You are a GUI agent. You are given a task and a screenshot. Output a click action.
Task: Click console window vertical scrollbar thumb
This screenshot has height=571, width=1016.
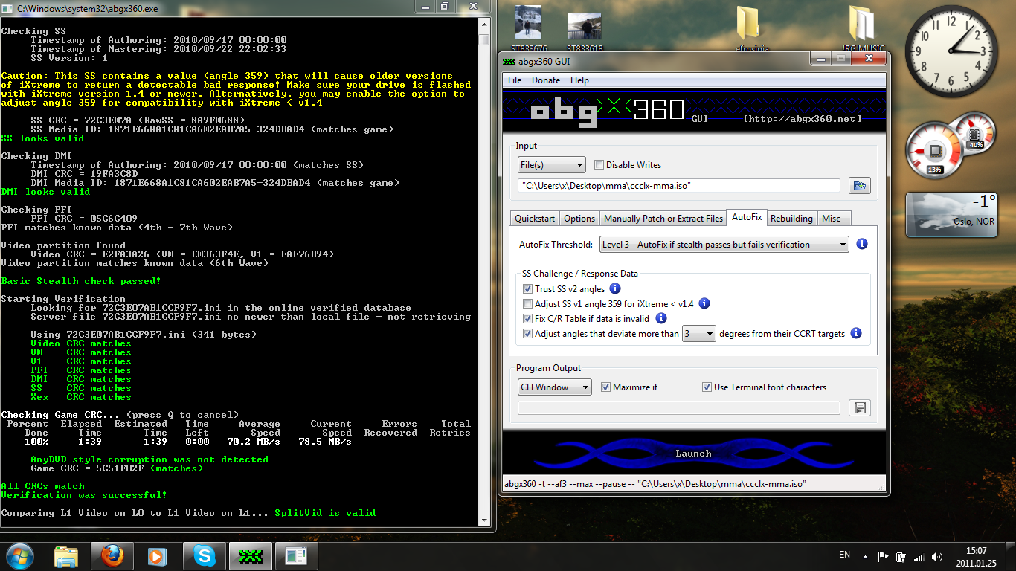483,39
